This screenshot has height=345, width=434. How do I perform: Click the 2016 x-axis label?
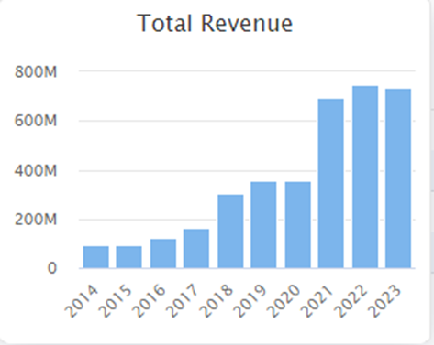click(149, 302)
